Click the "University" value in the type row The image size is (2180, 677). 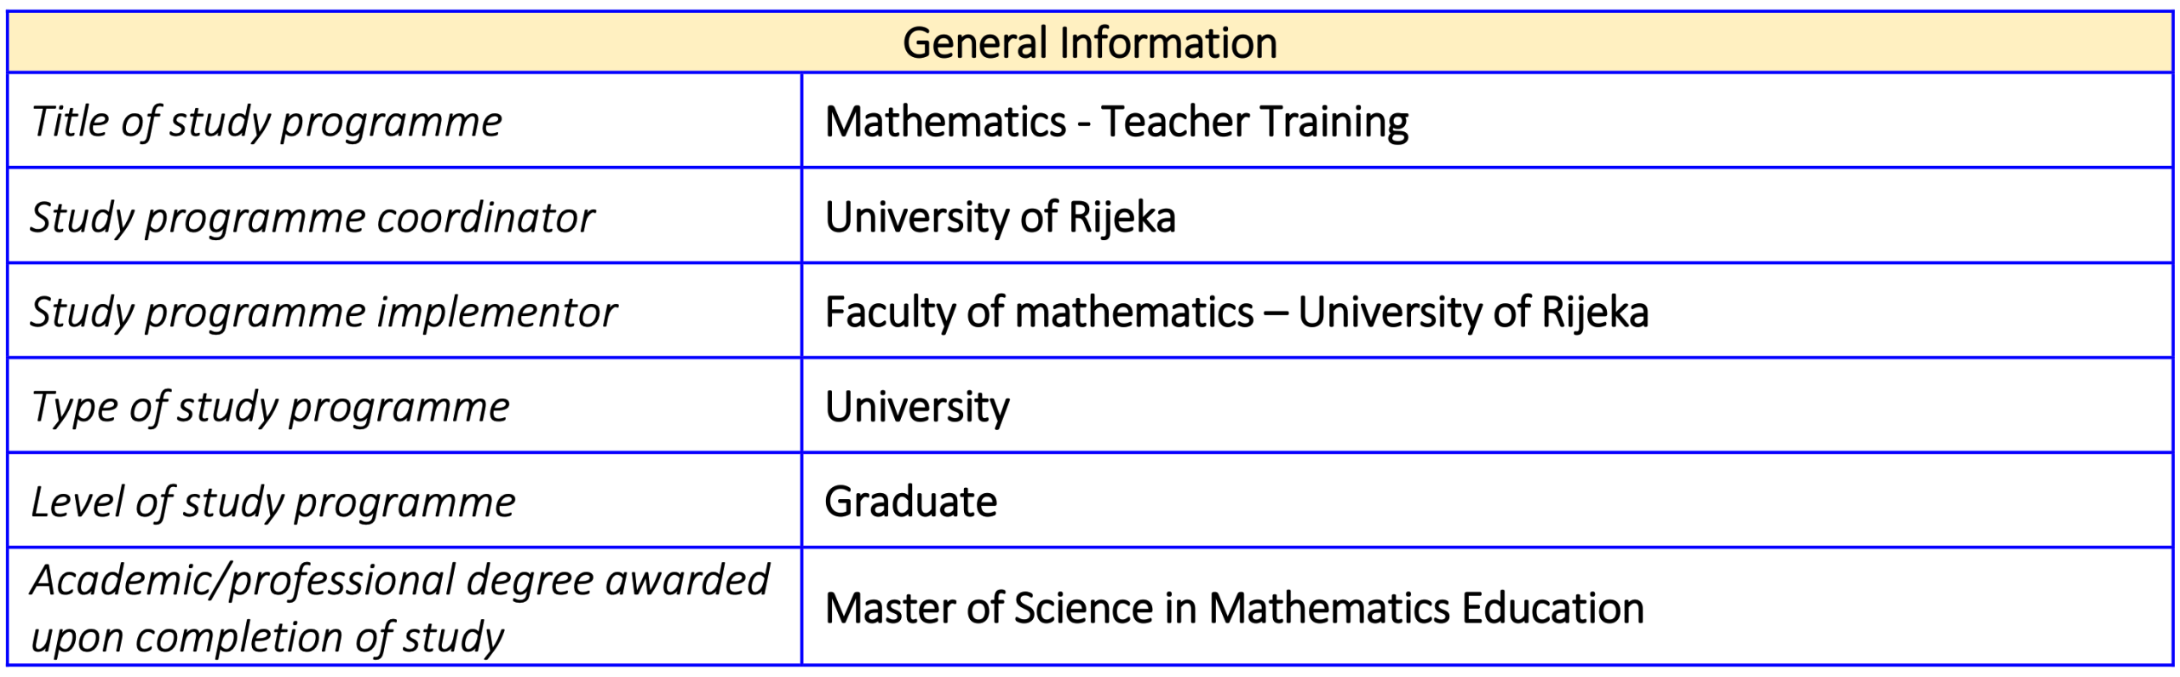click(917, 407)
